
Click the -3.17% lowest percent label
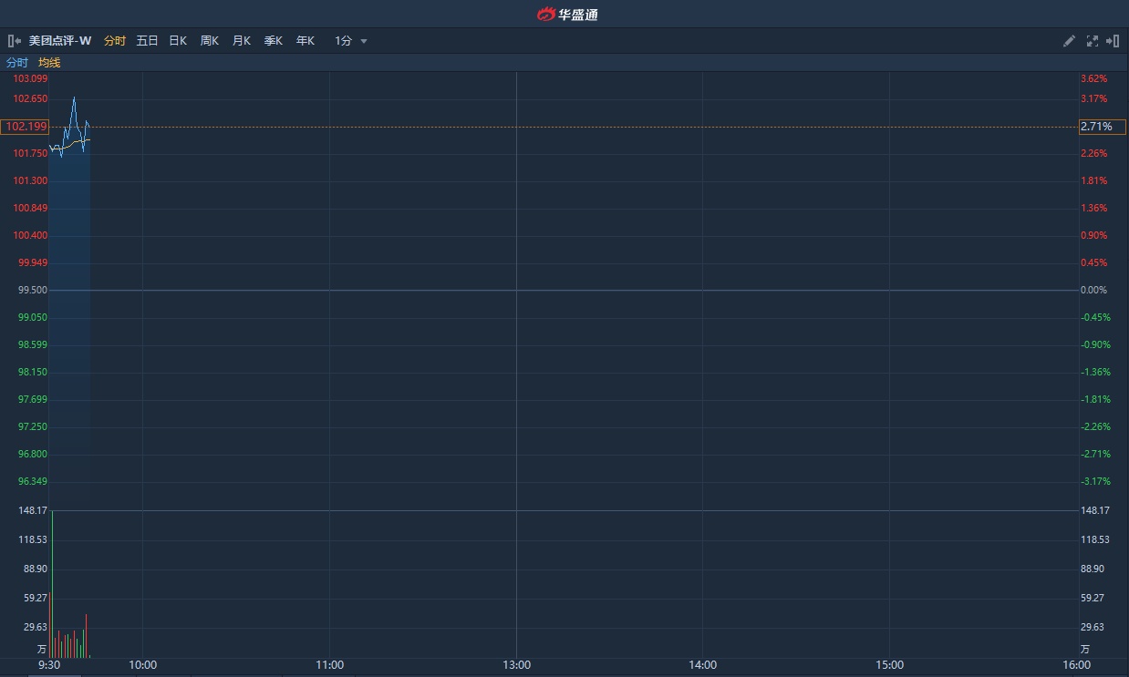pyautogui.click(x=1095, y=481)
